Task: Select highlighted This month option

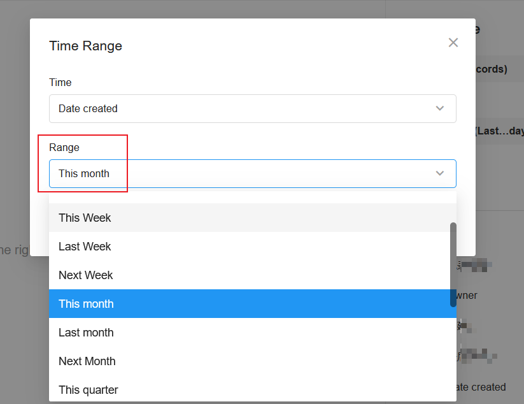Action: (253, 304)
